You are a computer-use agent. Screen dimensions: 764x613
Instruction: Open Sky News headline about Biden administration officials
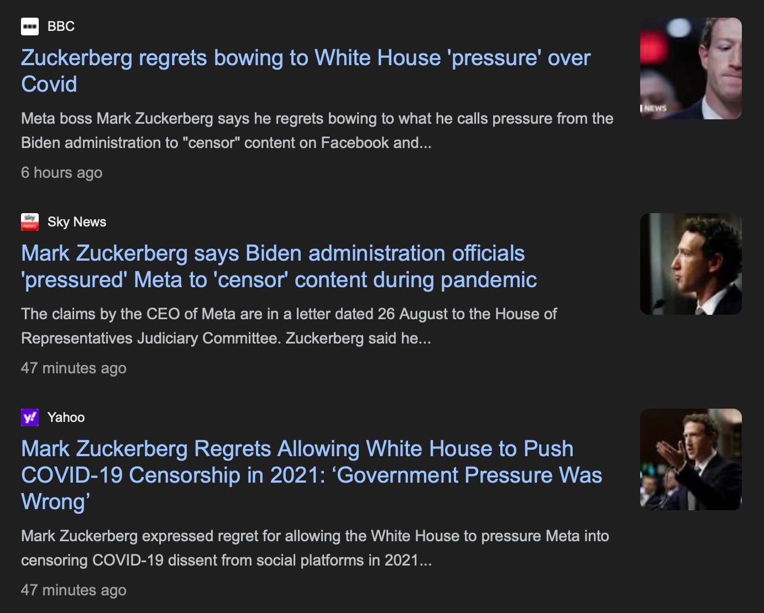point(279,266)
